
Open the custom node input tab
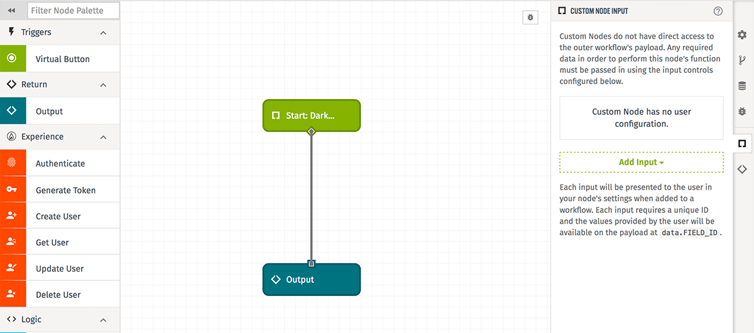point(742,144)
